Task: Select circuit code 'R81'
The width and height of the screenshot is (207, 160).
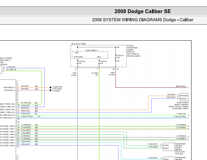Action: coord(36,103)
